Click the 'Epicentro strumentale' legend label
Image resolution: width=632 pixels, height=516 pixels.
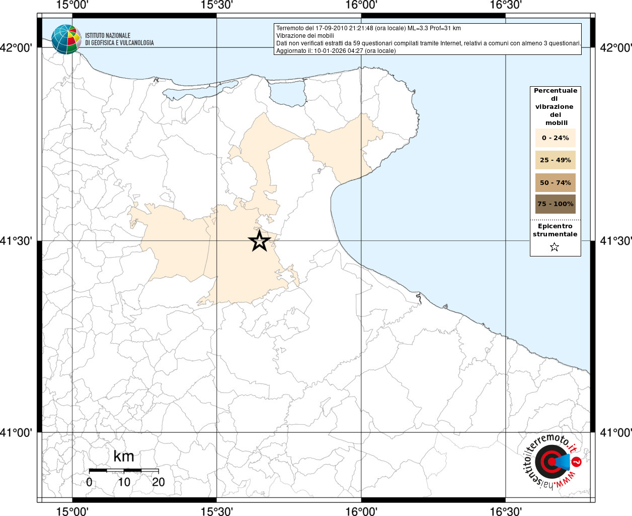click(555, 230)
